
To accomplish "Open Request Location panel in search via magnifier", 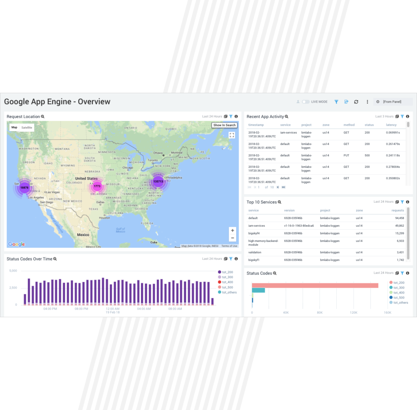I will (42, 117).
